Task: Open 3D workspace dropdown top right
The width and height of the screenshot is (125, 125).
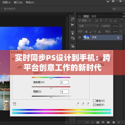Action: (118, 9)
